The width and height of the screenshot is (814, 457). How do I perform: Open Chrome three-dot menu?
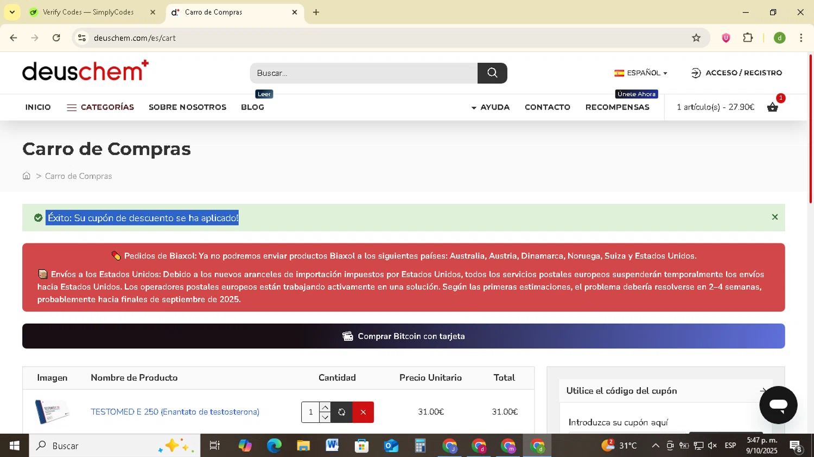pyautogui.click(x=801, y=38)
